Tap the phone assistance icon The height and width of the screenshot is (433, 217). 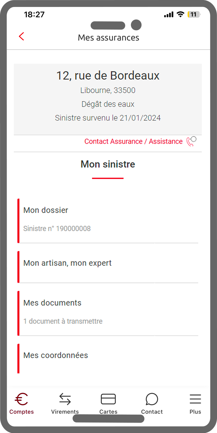click(x=191, y=141)
